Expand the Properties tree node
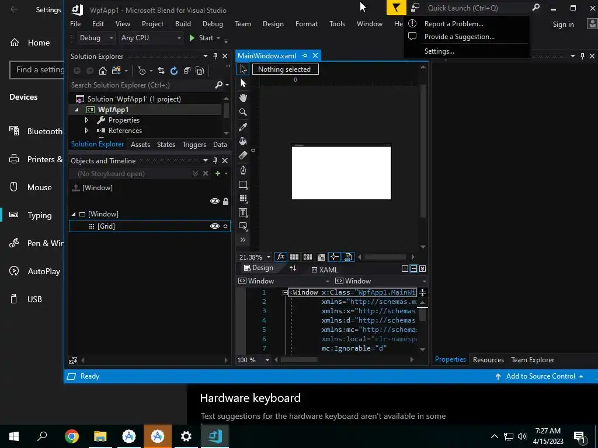 pos(86,120)
